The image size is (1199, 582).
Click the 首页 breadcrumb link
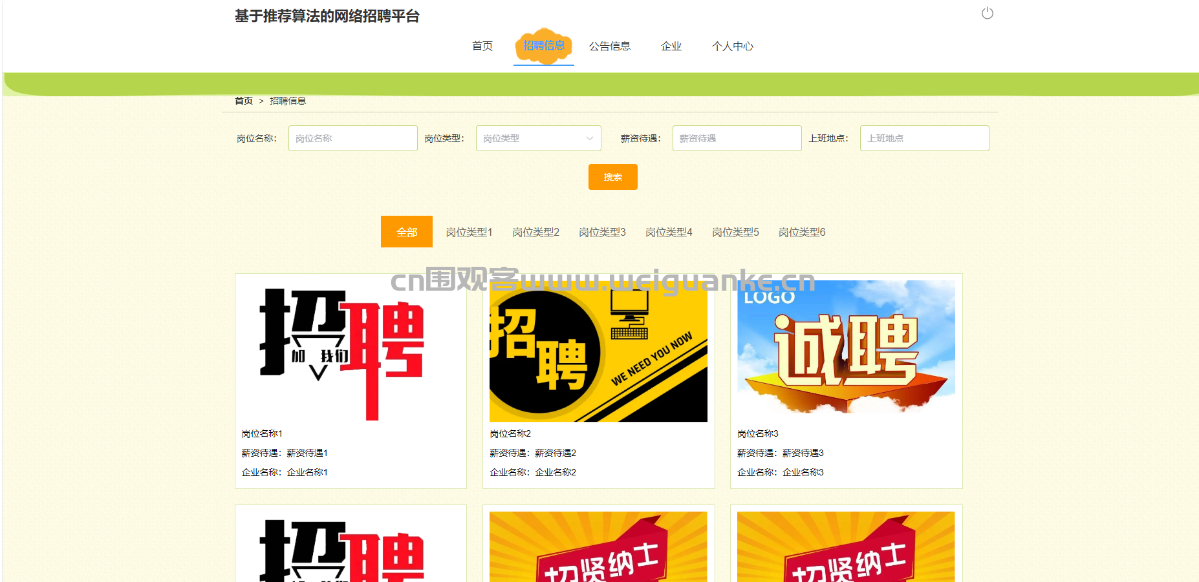pos(244,101)
